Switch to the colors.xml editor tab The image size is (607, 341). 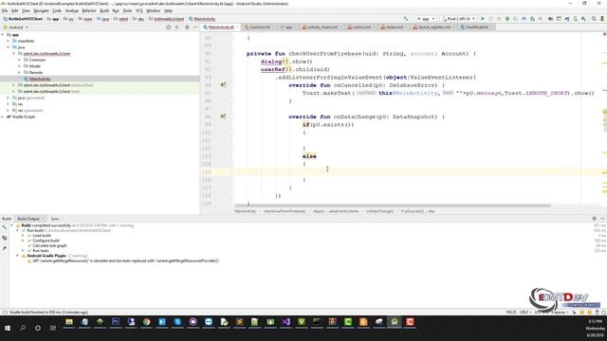[x=360, y=27]
